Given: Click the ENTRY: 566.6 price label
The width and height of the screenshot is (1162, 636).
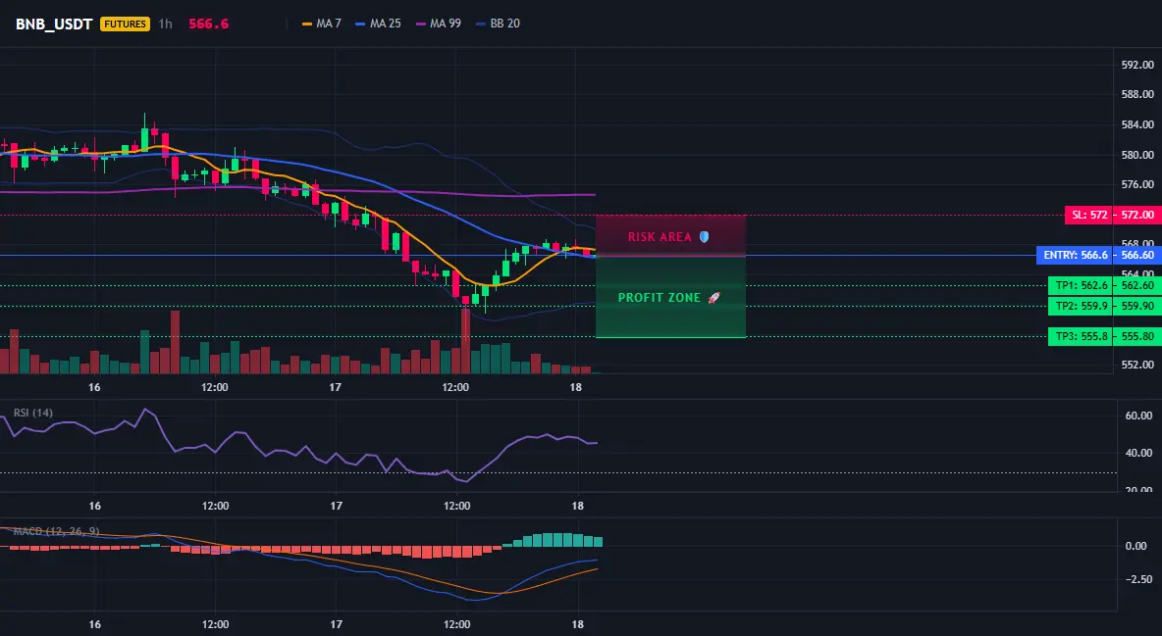Looking at the screenshot, I should pyautogui.click(x=1074, y=256).
